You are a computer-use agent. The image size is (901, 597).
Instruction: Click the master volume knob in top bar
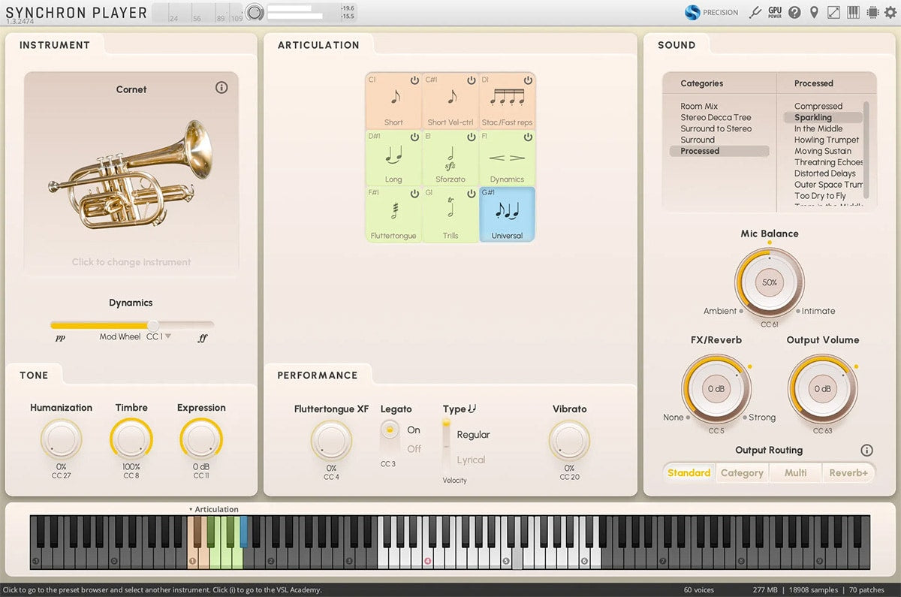(x=255, y=12)
